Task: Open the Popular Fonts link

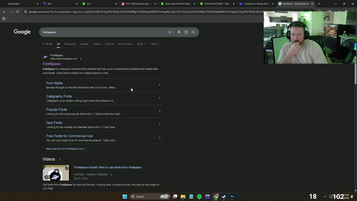Action: [x=56, y=109]
